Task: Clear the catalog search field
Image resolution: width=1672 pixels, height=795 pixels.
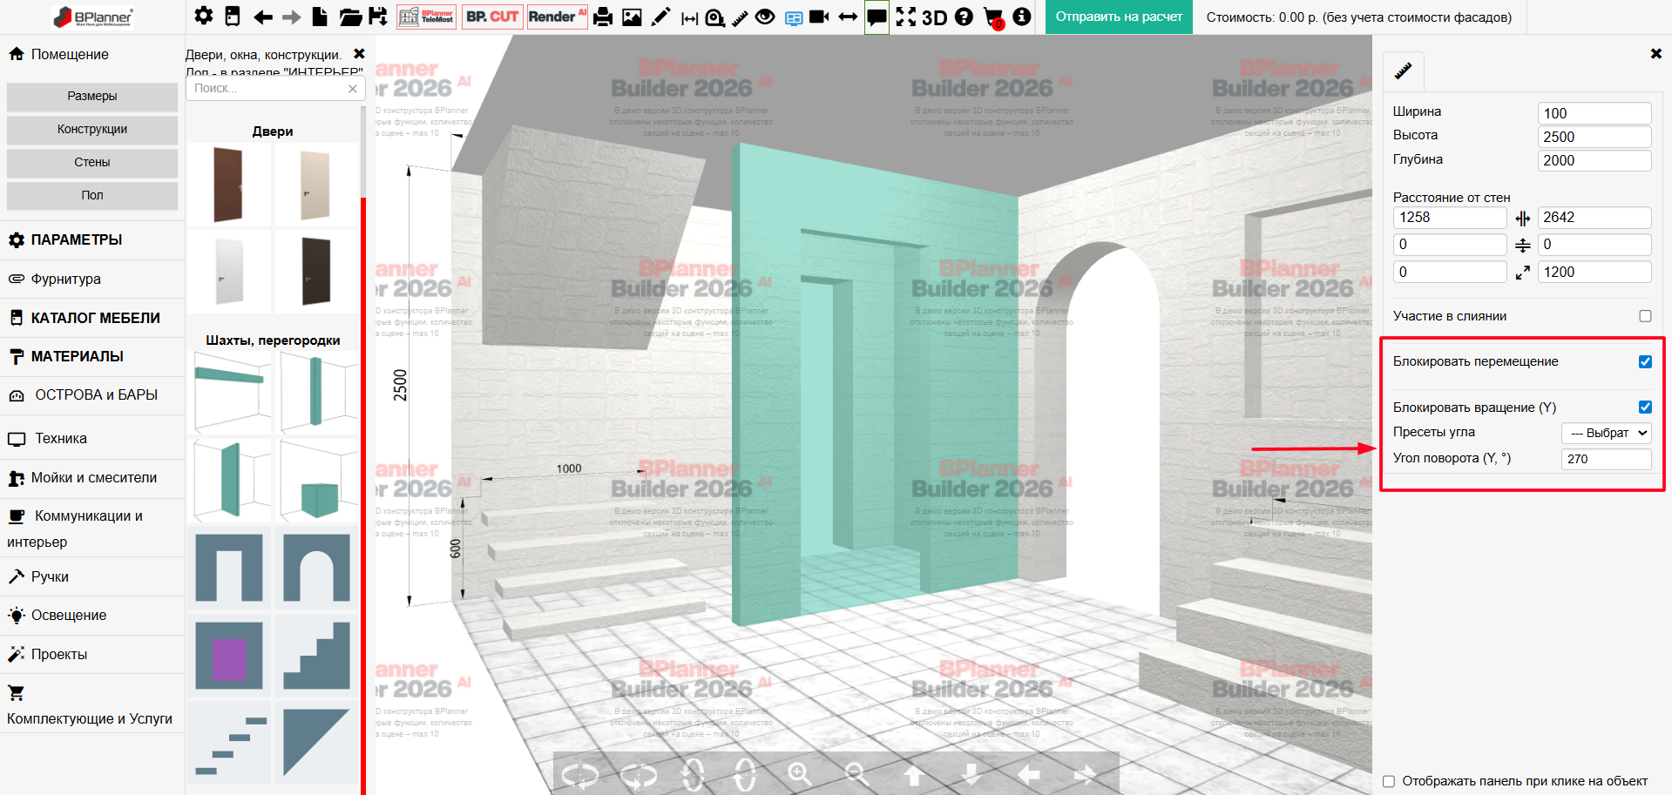Action: tap(352, 89)
